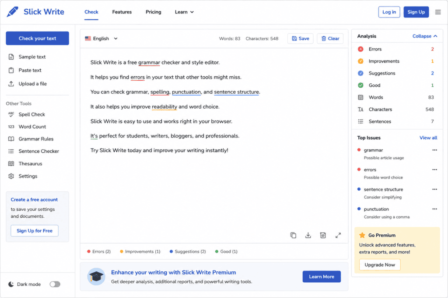
Task: Open the English language dropdown
Action: [101, 38]
